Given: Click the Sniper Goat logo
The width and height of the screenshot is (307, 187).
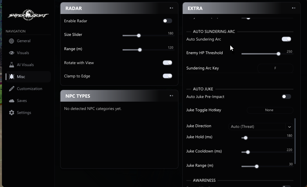Looking at the screenshot, I should [x=28, y=15].
